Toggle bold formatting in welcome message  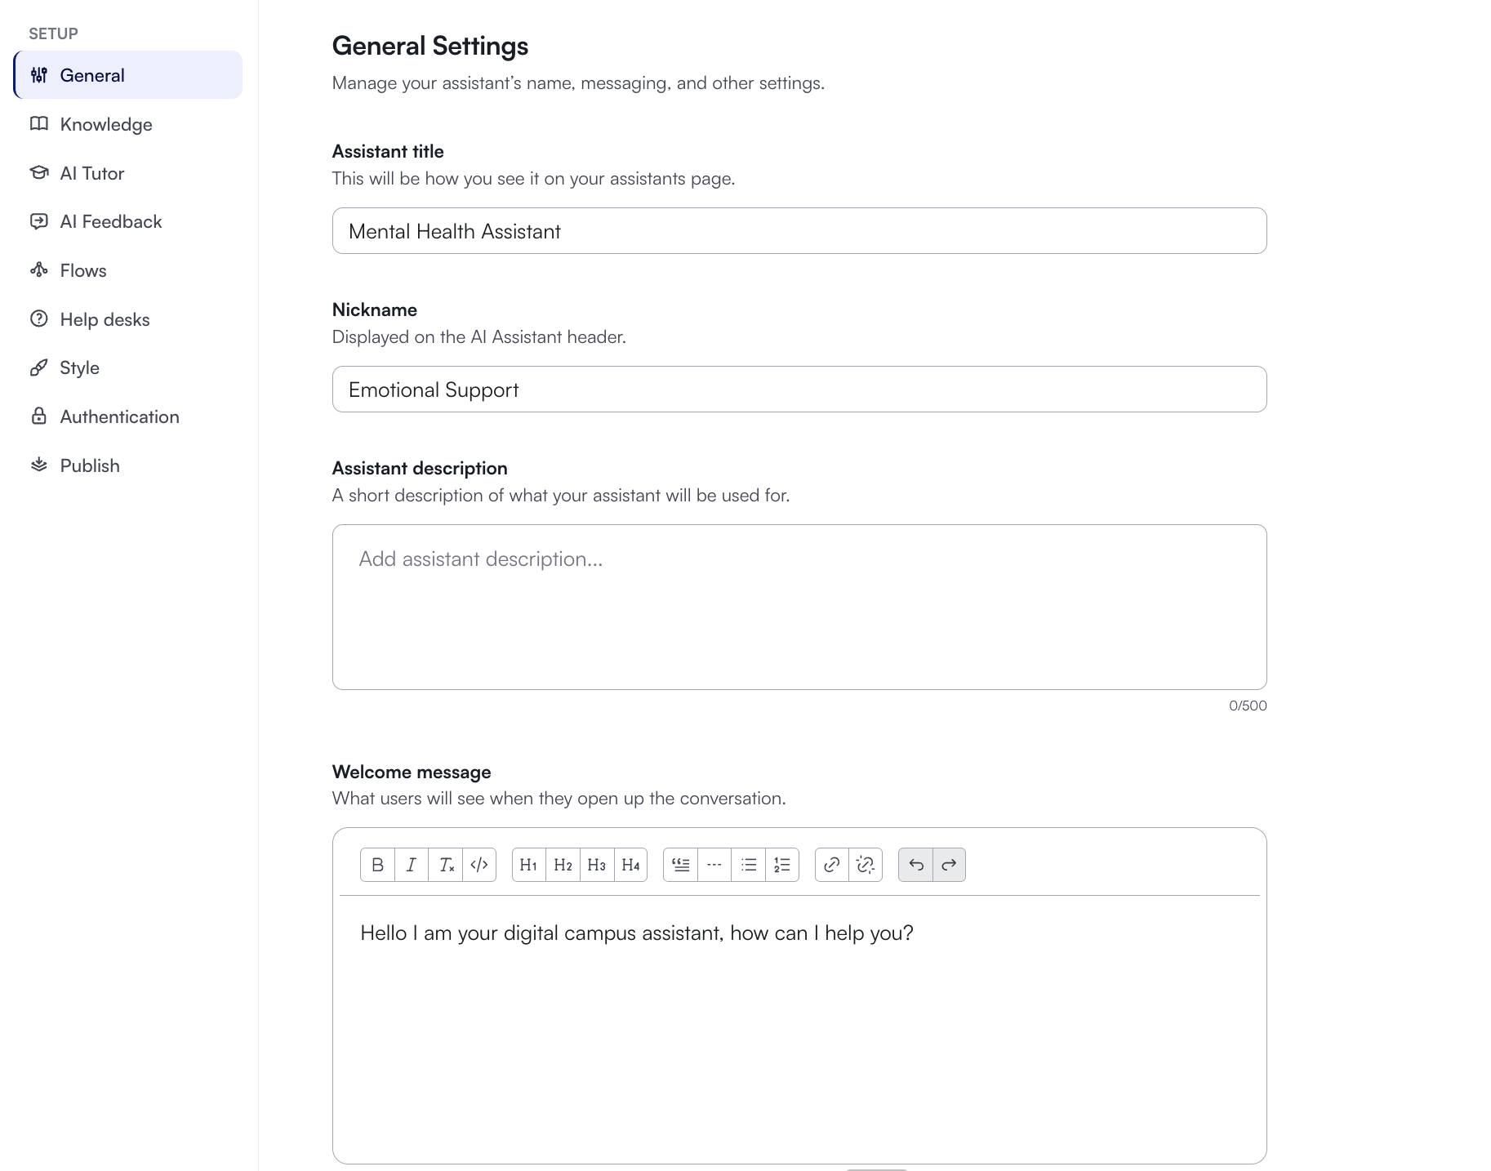(x=377, y=865)
